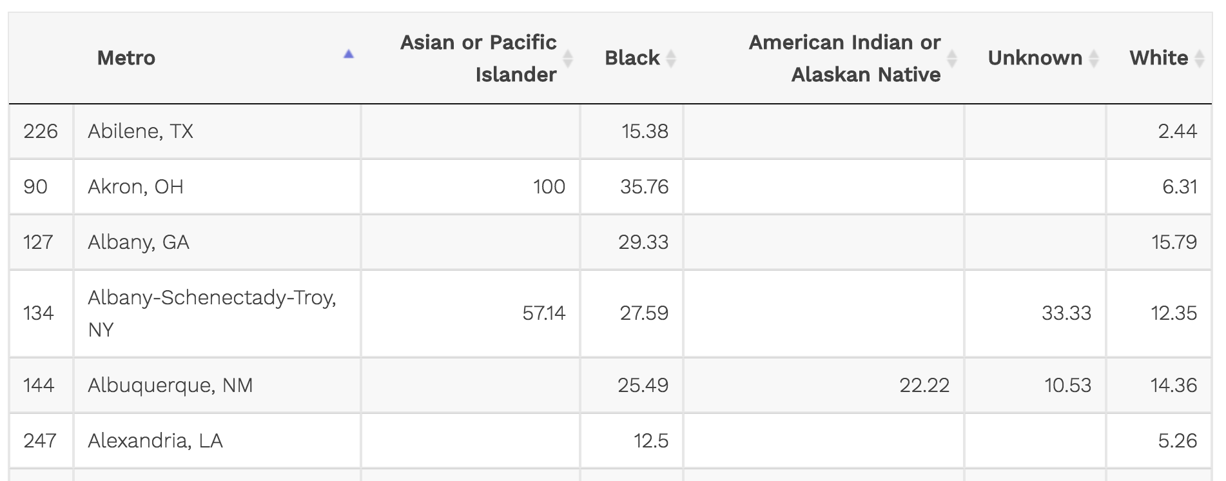Click the Metro column header label
This screenshot has height=481, width=1226.
126,58
